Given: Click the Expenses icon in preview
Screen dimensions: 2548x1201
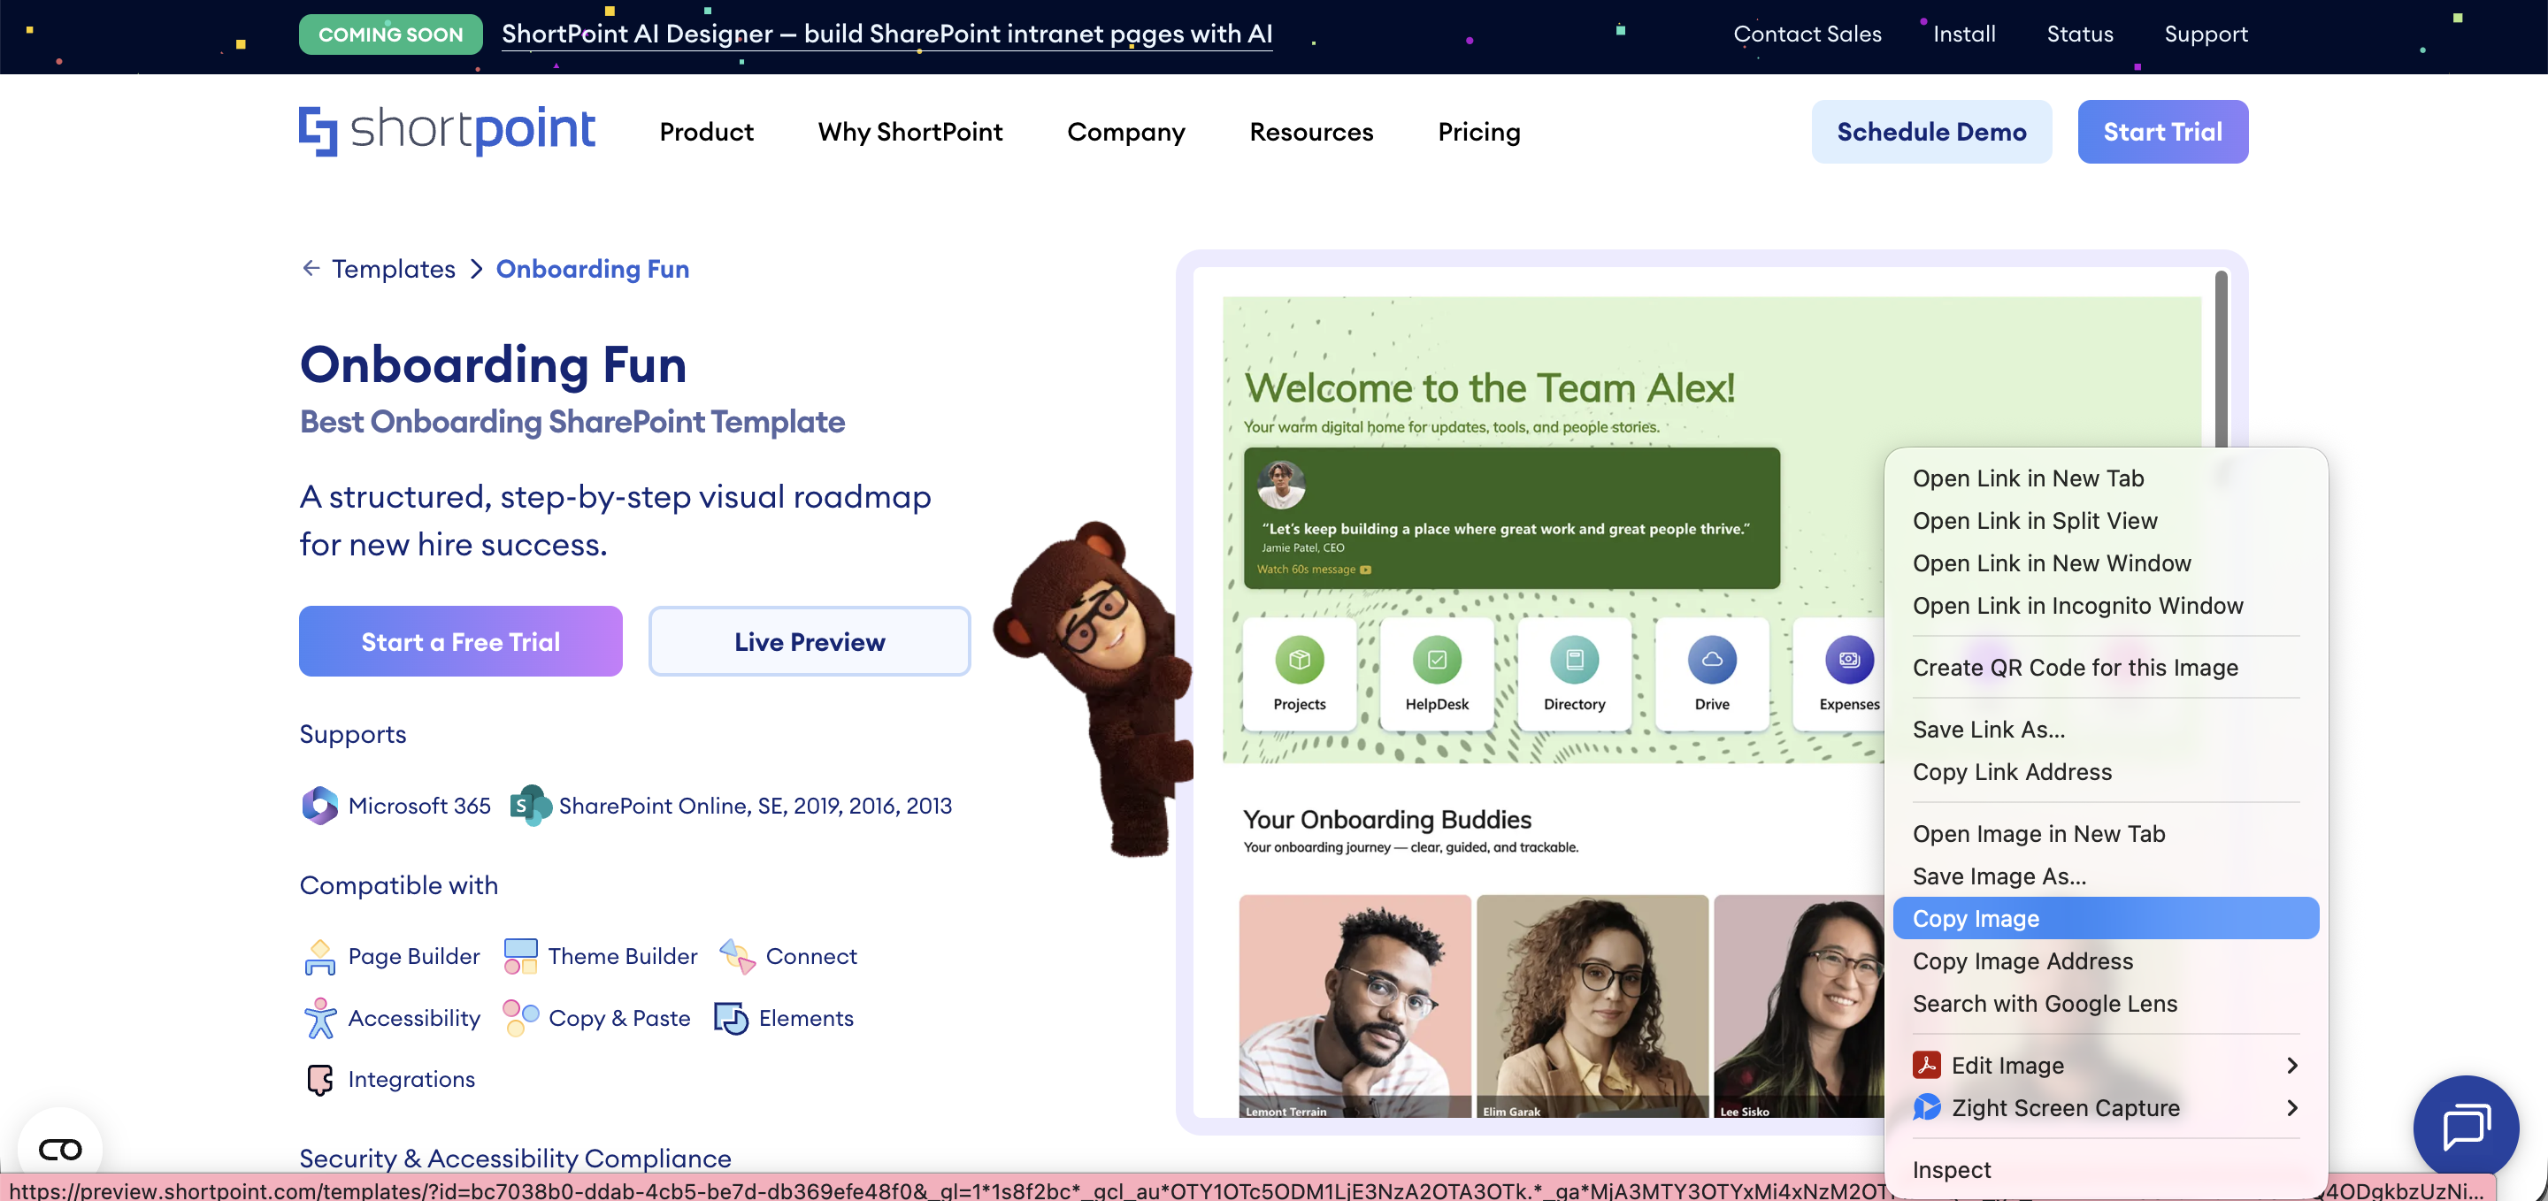Looking at the screenshot, I should tap(1849, 660).
